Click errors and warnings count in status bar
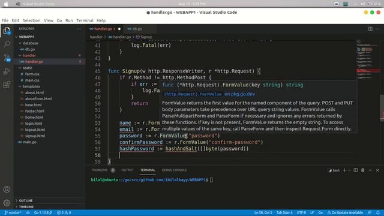Screen dimensions: 384x216 (x=64, y=212)
